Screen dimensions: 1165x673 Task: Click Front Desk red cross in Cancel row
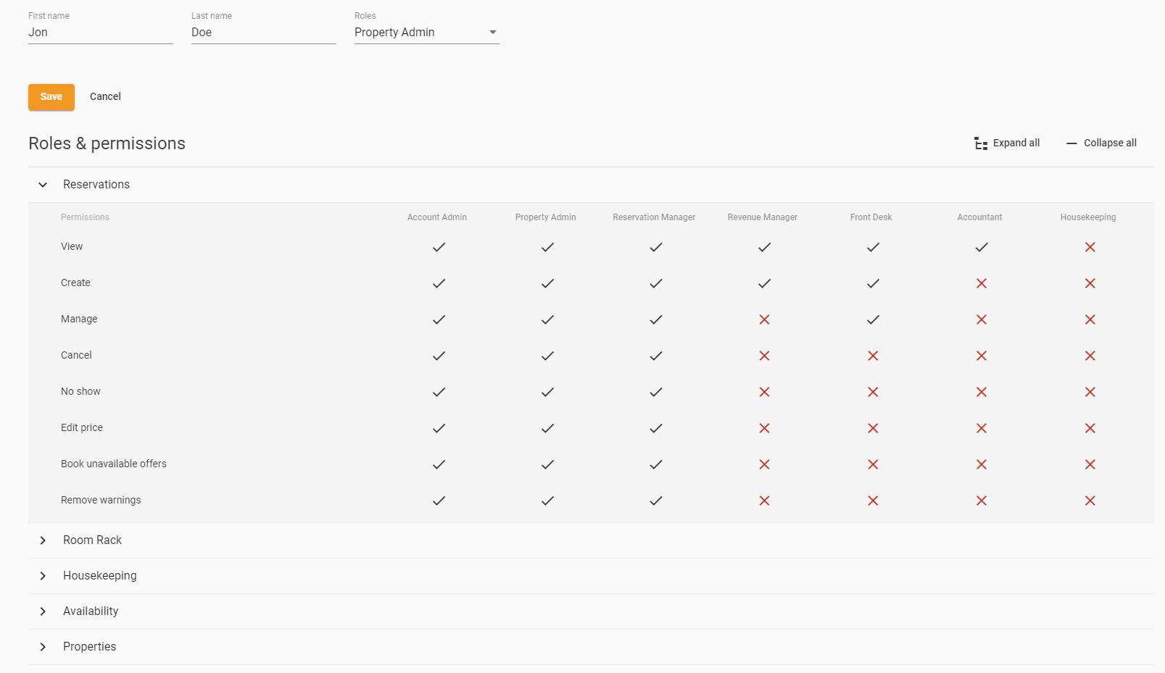pos(873,356)
